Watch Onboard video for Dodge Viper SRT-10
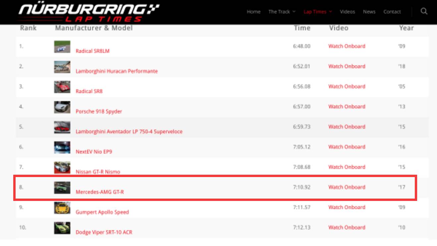Image resolution: width=437 pixels, height=246 pixels. pos(347,227)
